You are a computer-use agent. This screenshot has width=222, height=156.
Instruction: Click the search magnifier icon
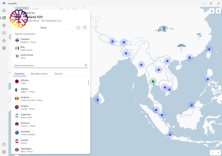click(86, 65)
